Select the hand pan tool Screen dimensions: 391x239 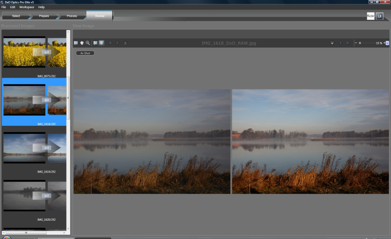click(82, 43)
